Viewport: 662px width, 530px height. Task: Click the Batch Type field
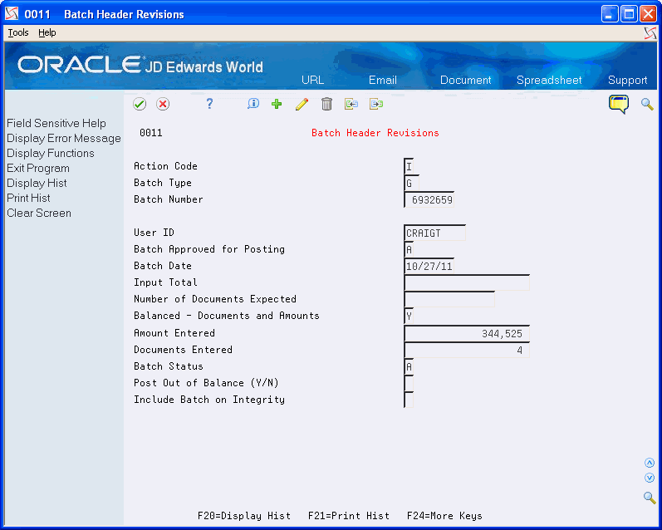tap(412, 184)
